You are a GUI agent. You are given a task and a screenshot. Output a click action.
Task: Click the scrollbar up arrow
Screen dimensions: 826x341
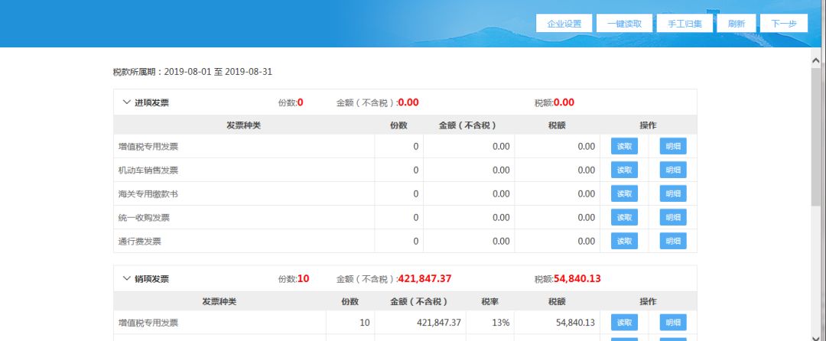[818, 57]
